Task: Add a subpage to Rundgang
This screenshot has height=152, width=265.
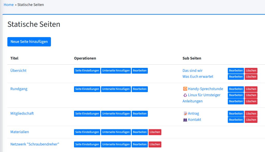Action: [x=116, y=89]
